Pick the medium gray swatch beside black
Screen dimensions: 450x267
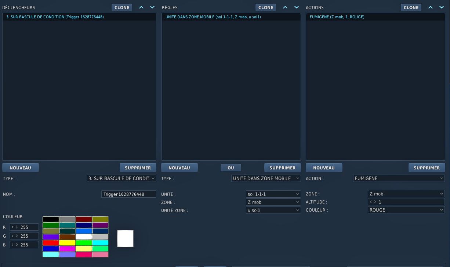click(68, 219)
